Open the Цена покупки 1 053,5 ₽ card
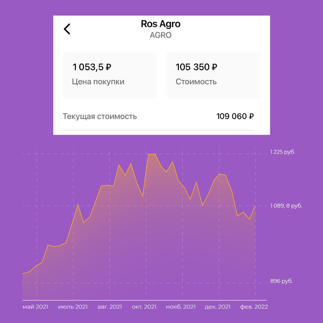The width and height of the screenshot is (323, 323). (x=109, y=75)
